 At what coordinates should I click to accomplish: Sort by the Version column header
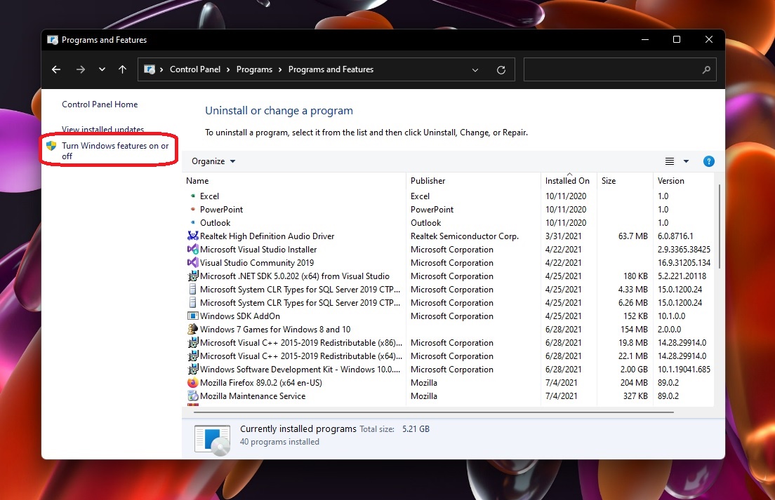(684, 181)
